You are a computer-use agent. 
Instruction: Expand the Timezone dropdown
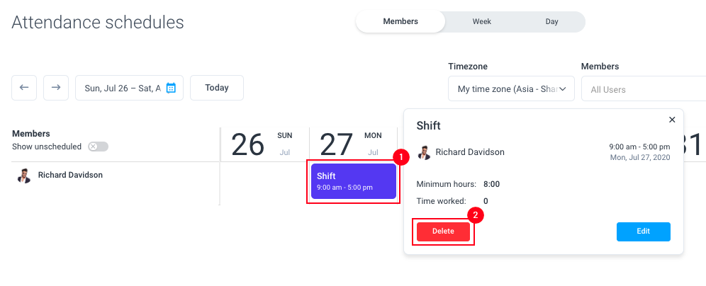[x=512, y=88]
